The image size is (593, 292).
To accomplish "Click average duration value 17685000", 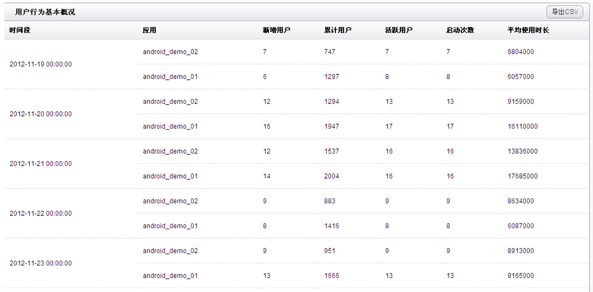I will point(523,177).
